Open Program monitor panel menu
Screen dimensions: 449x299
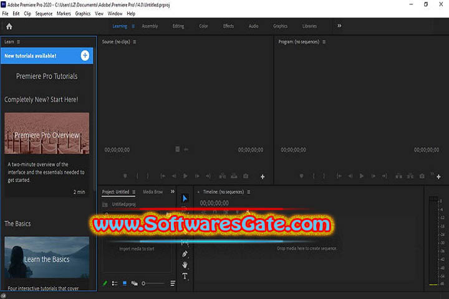coord(324,42)
